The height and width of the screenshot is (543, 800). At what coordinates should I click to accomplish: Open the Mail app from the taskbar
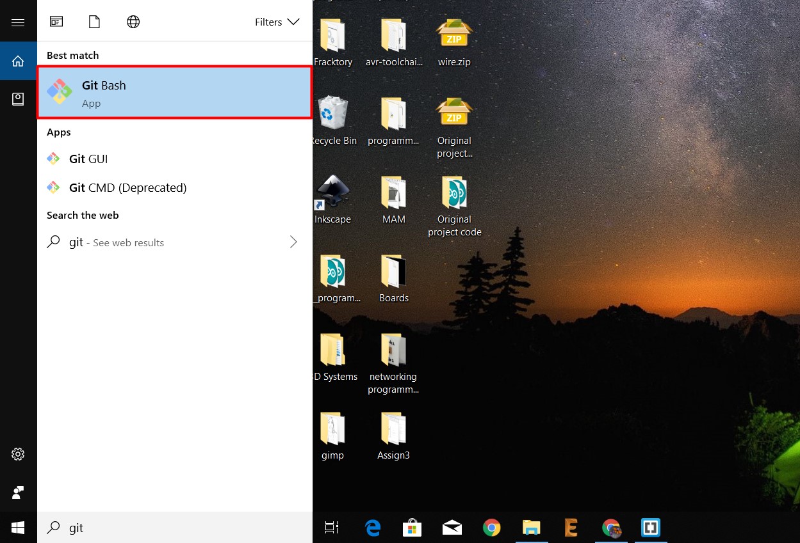tap(452, 528)
